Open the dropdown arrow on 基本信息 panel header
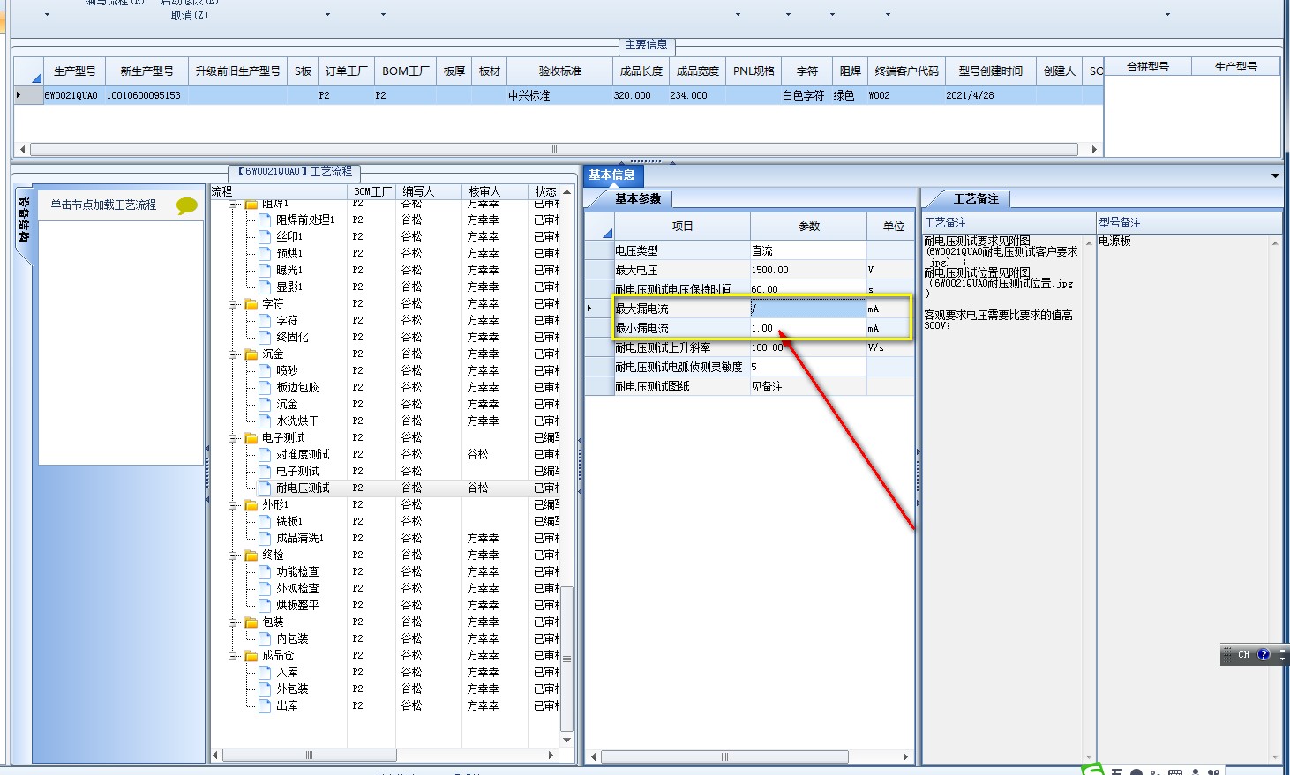 (x=1275, y=175)
